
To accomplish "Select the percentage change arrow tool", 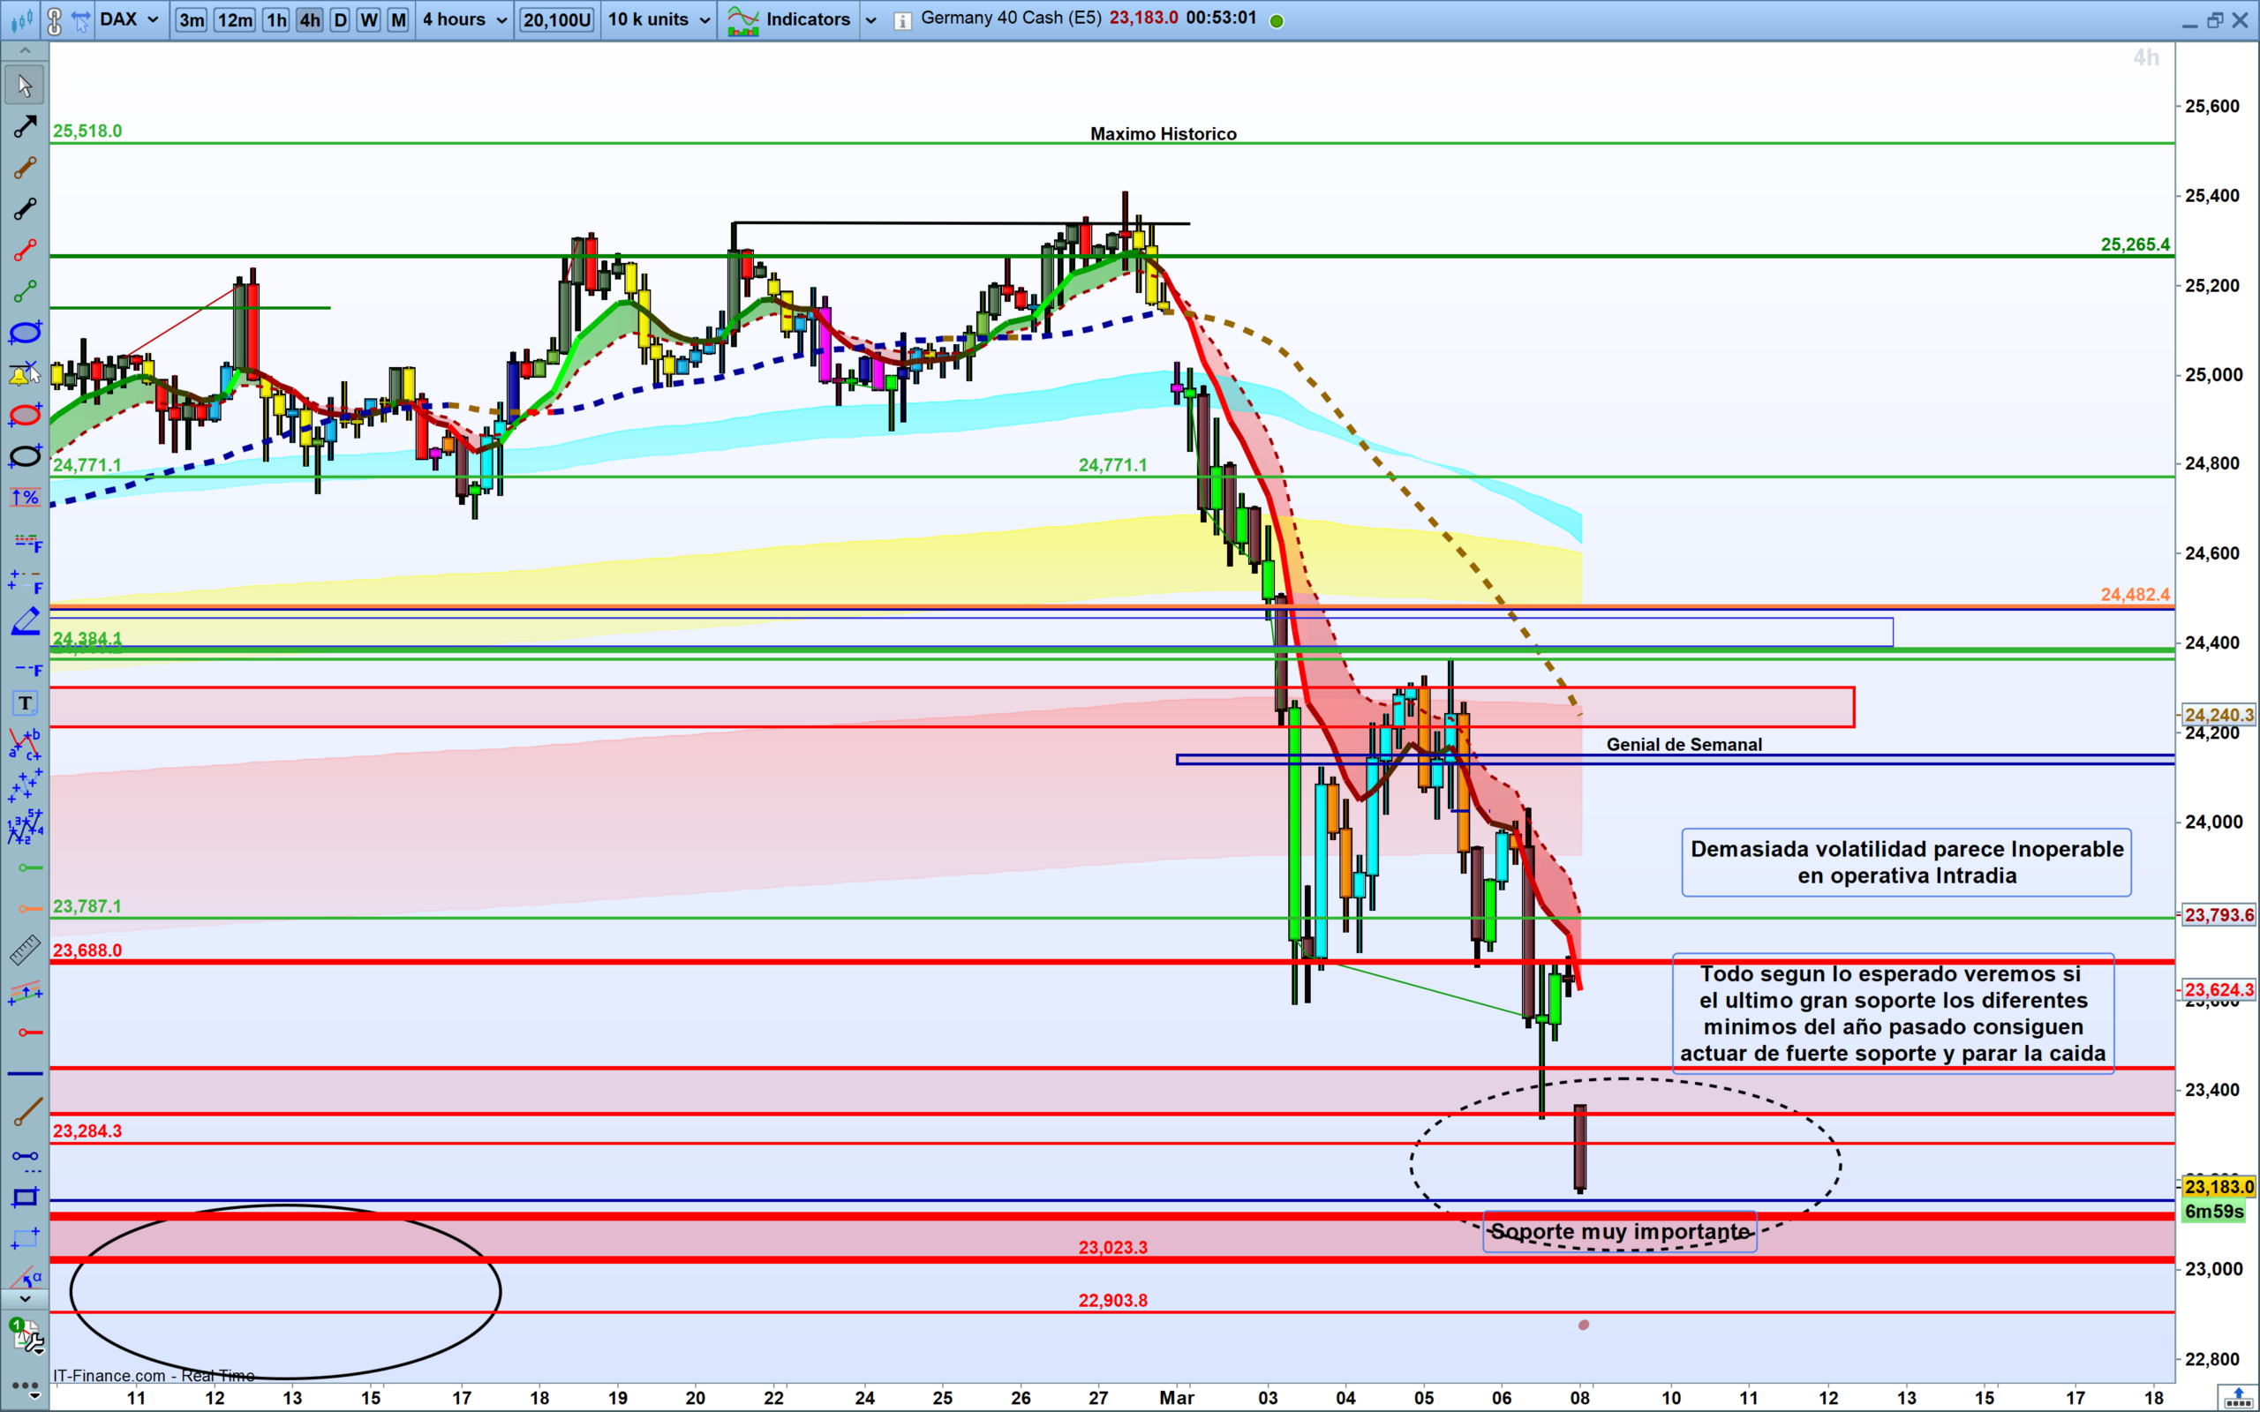I will 26,498.
